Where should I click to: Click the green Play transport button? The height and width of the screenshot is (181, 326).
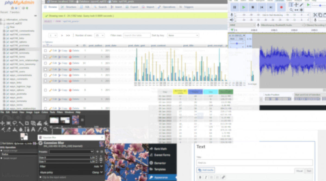click(243, 7)
